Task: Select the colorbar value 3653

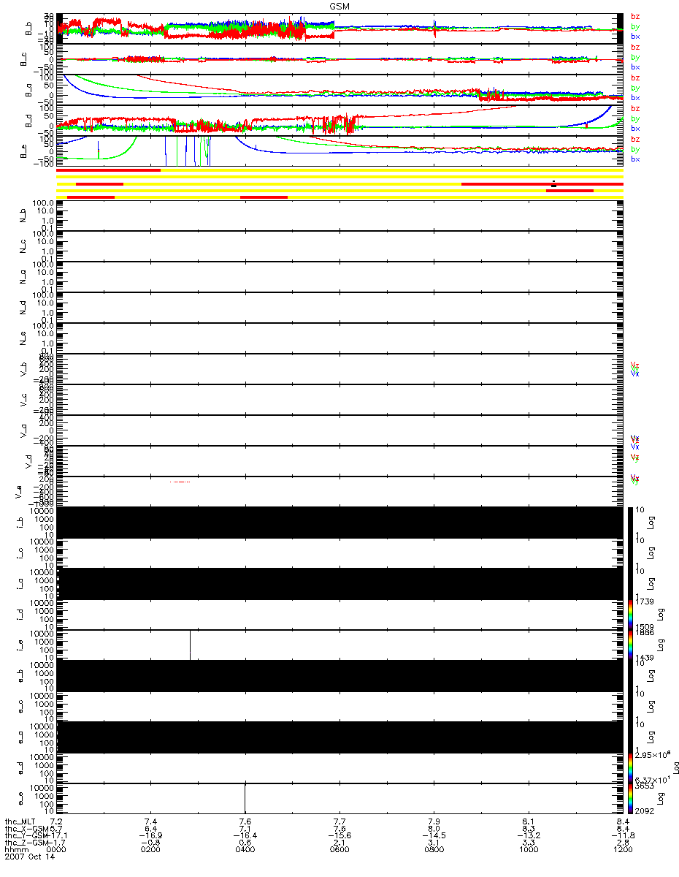Action: (x=644, y=786)
